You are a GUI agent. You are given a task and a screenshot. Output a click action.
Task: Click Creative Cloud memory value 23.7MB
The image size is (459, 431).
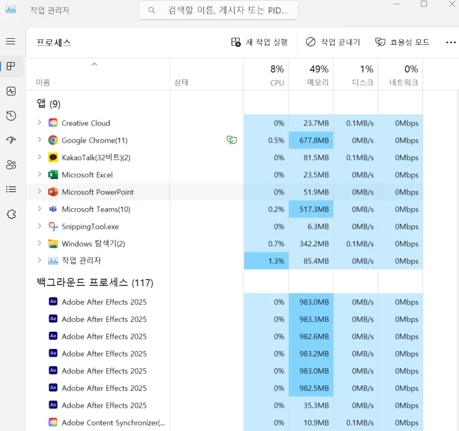click(316, 123)
